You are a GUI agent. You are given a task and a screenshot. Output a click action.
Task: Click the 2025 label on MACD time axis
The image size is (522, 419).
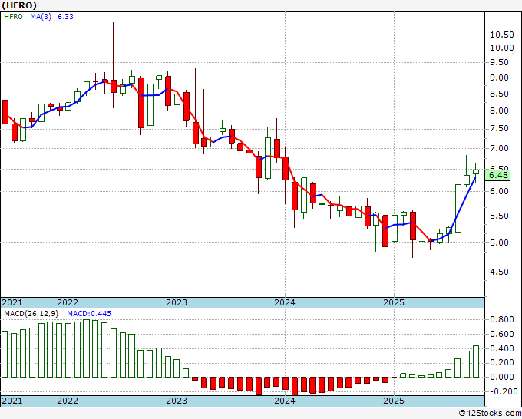394,401
